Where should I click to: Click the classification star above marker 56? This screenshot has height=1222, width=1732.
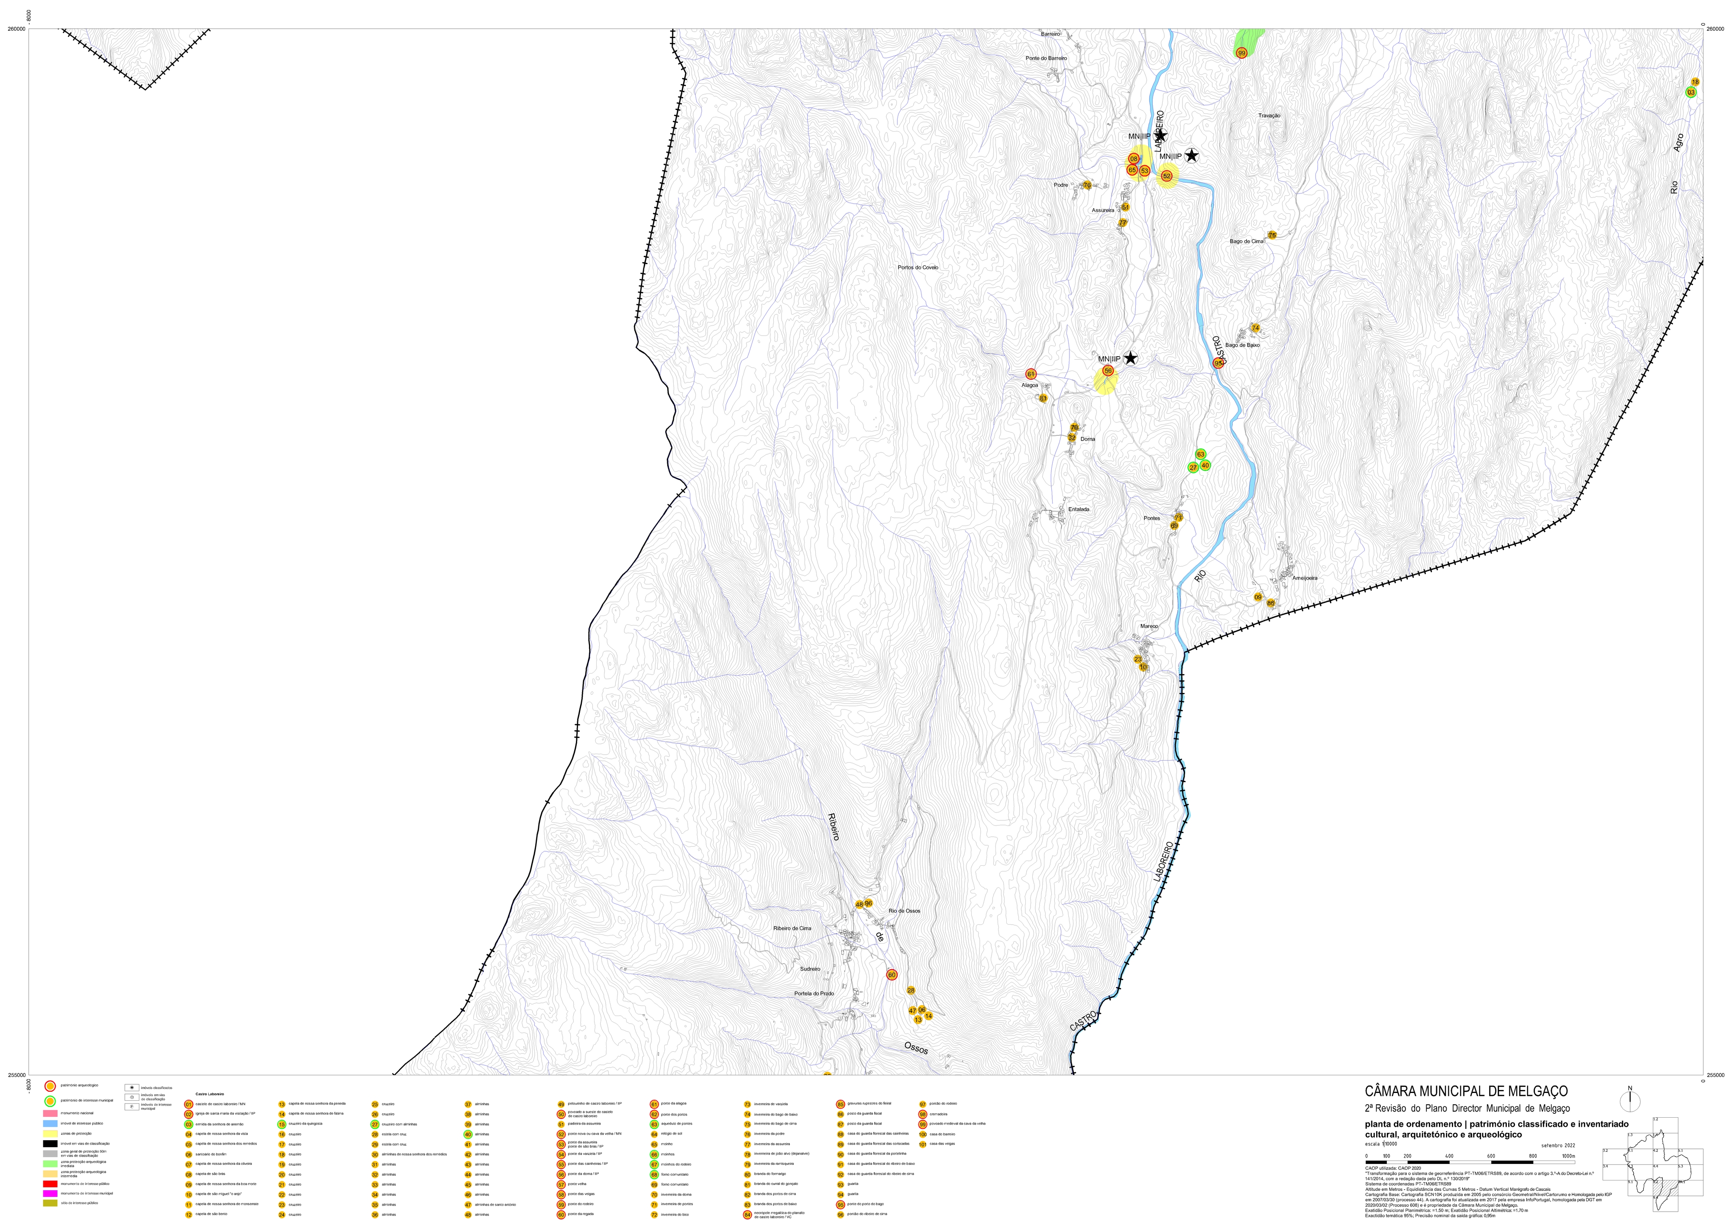coord(1130,358)
